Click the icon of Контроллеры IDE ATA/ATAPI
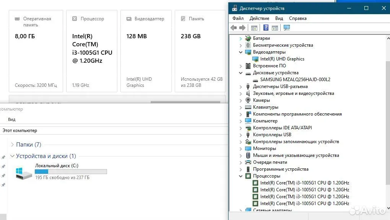This screenshot has width=390, height=220. 248,128
